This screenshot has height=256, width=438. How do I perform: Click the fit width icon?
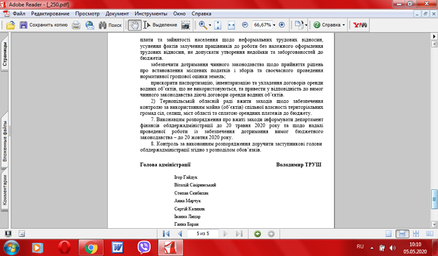(x=231, y=25)
